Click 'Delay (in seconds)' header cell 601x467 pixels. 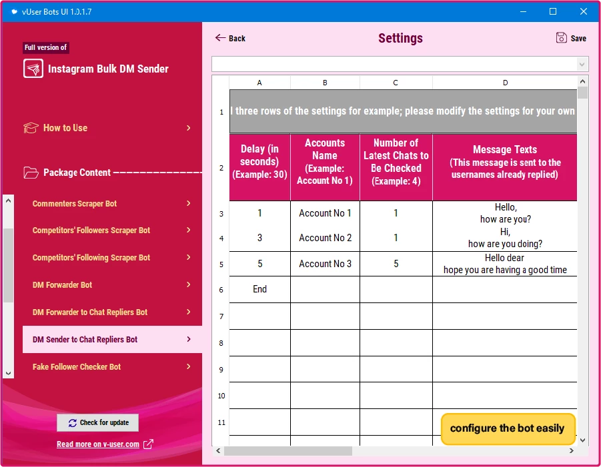(259, 167)
